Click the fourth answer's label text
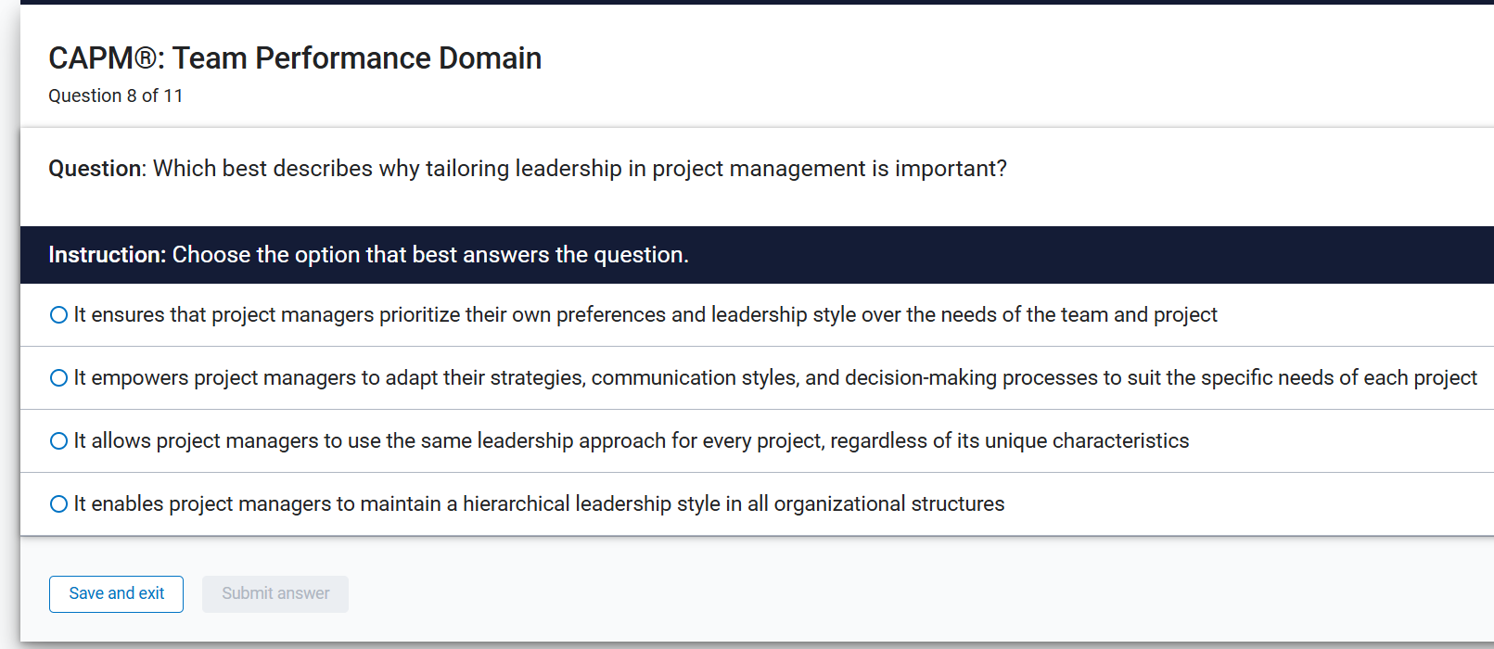 pos(538,503)
